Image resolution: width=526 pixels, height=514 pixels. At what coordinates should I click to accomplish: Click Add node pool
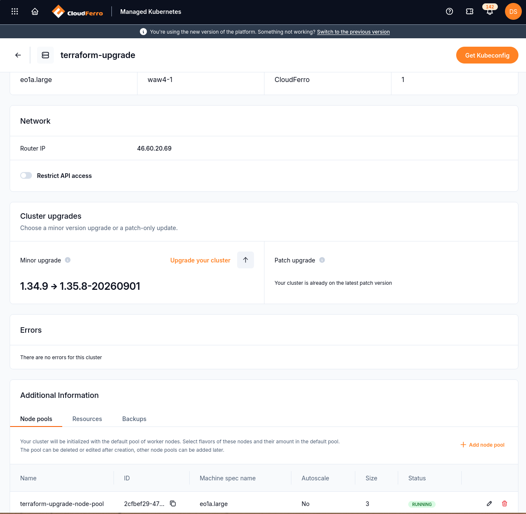pyautogui.click(x=482, y=445)
